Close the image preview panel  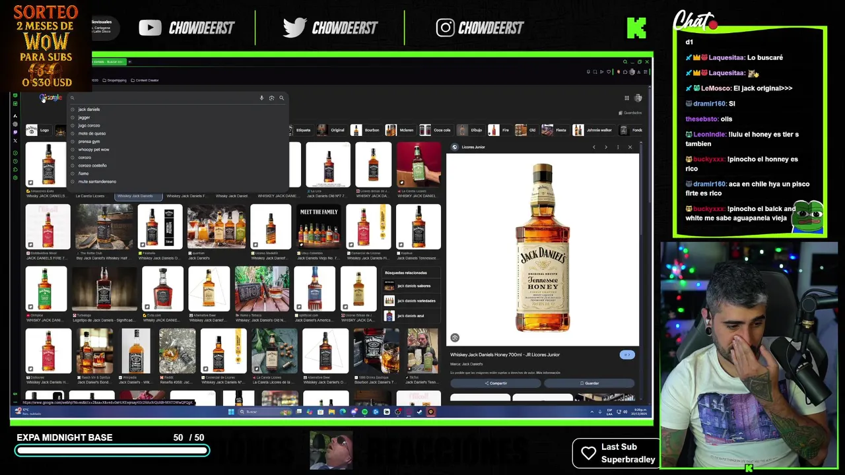630,147
